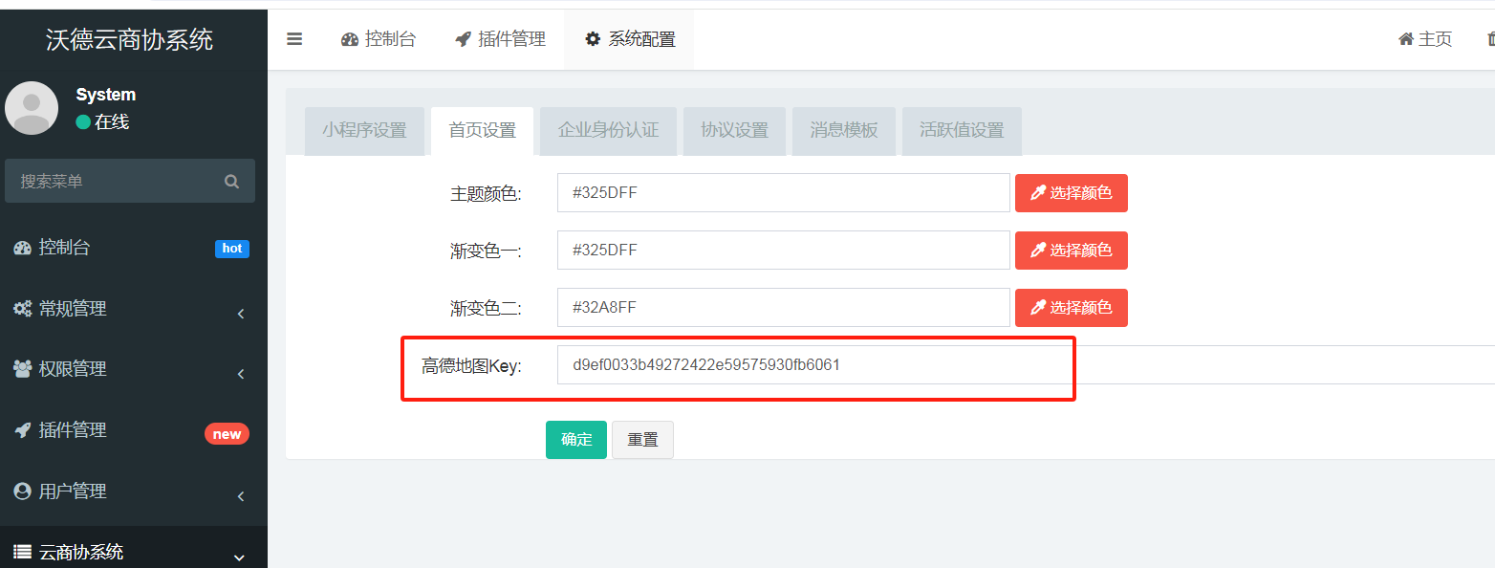Switch to the 消息模板 tab

pyautogui.click(x=844, y=131)
